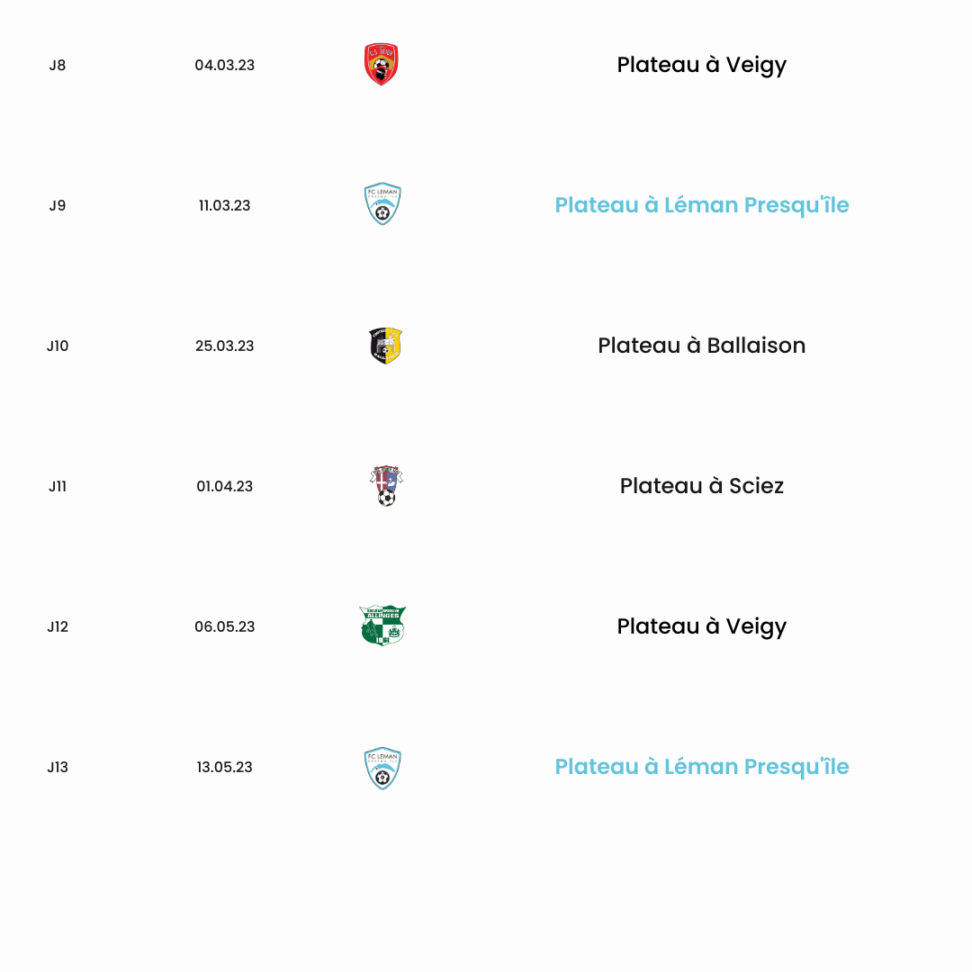Click the date 13.05.23
Screen dimensions: 972x972
224,768
